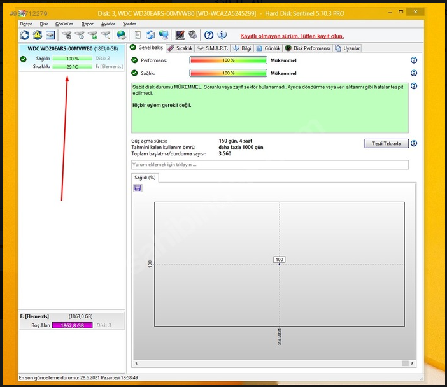Click the help icon next to Testi Tekrarla
This screenshot has width=447, height=387.
414,143
